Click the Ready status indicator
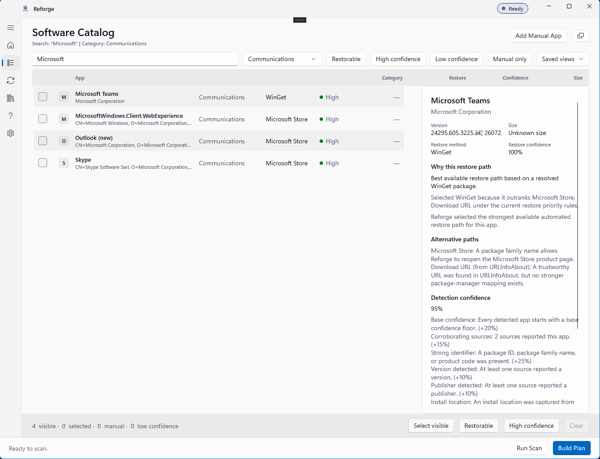Screen dimensions: 600x459 pos(512,8)
